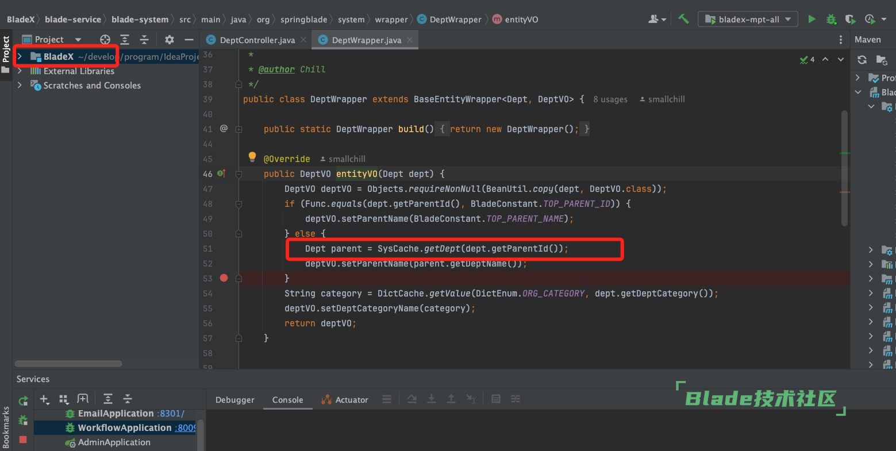This screenshot has height=451, width=896.
Task: Expand External Libraries node
Action: [20, 71]
